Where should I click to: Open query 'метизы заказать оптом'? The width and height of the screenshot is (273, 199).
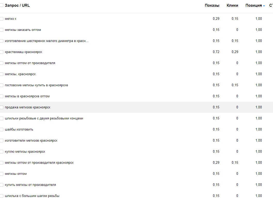(x=23, y=30)
